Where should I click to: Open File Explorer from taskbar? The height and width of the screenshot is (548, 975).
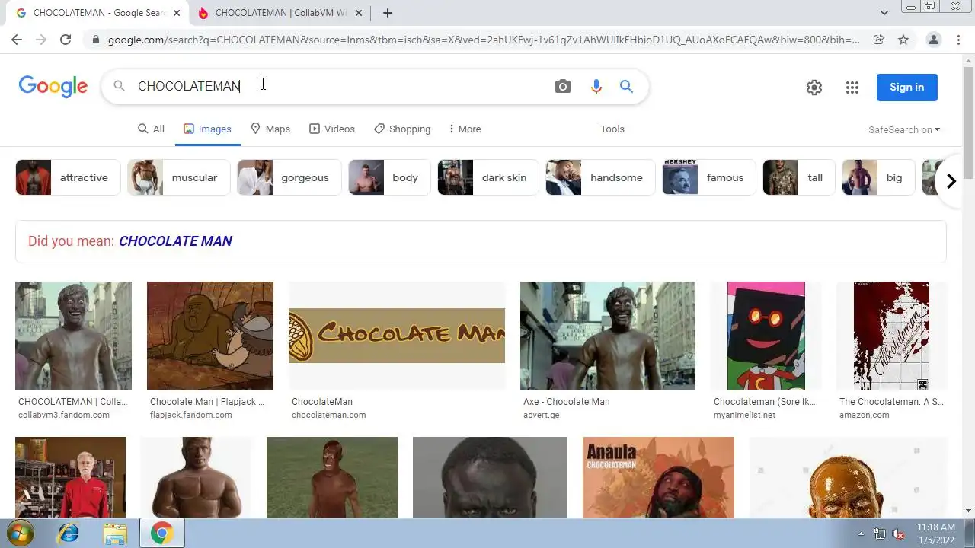click(x=115, y=534)
